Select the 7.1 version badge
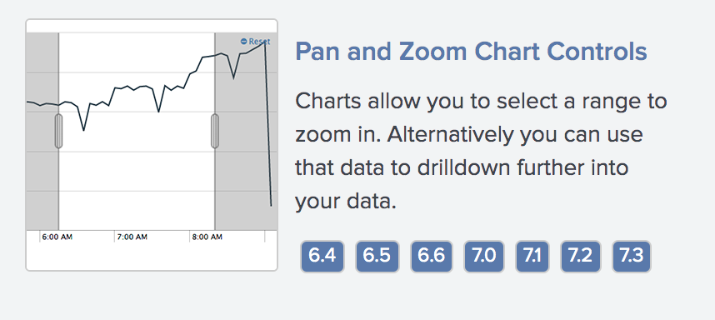715x320 pixels. click(532, 256)
